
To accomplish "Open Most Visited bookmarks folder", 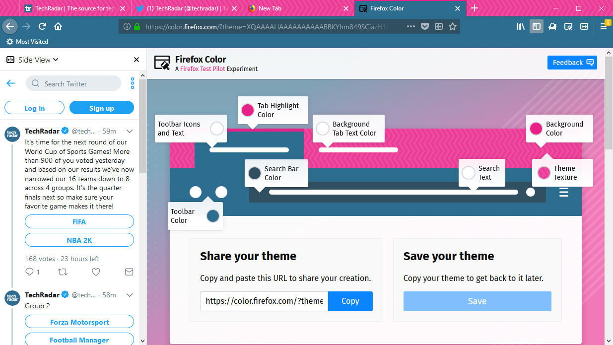I will point(27,42).
